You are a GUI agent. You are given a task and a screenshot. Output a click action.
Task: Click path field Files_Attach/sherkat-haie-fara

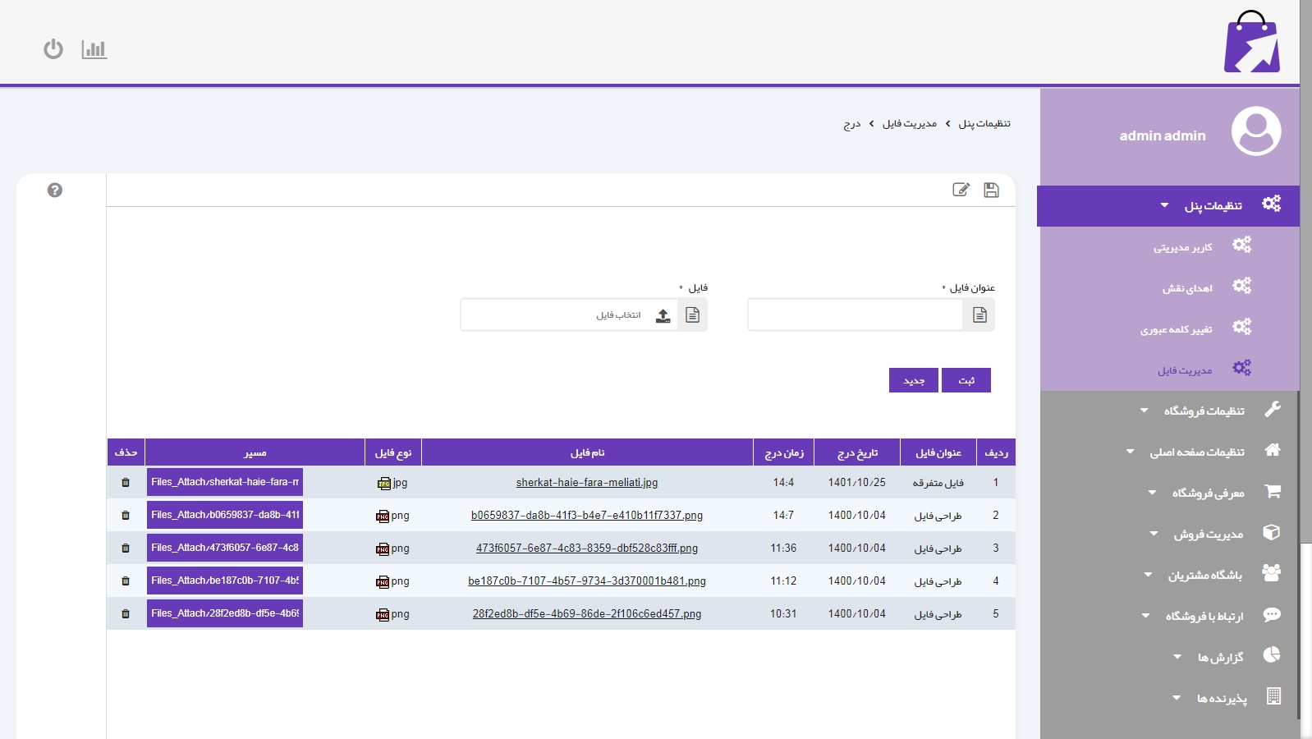point(225,482)
